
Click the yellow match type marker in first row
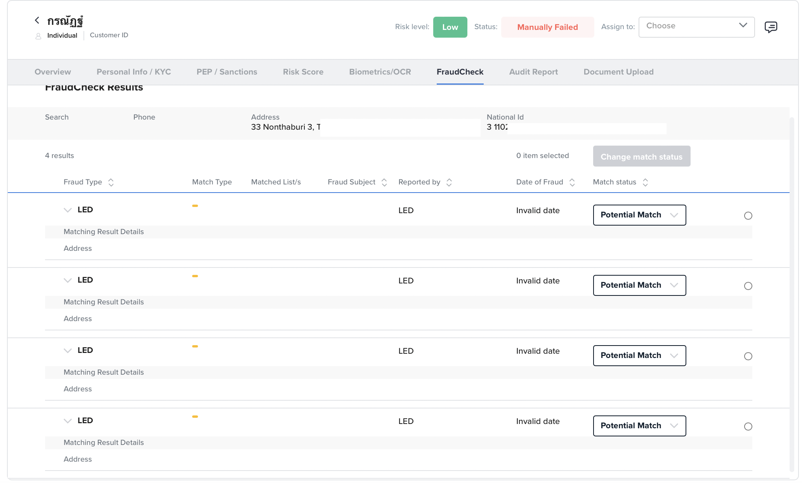click(195, 206)
